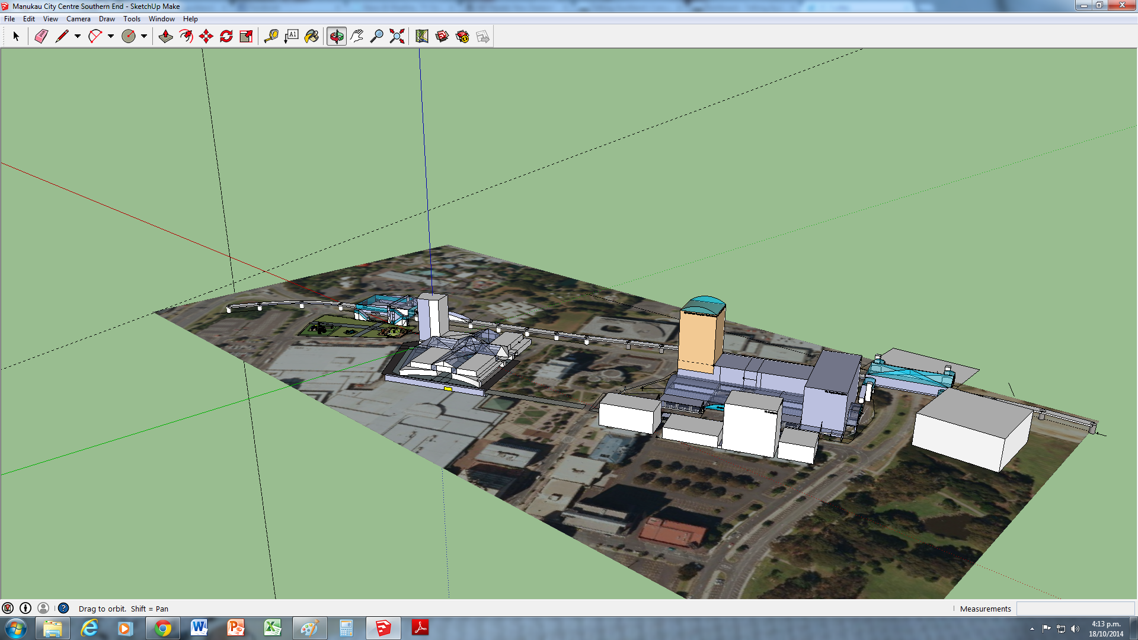Toggle the Orbit tool button
The width and height of the screenshot is (1138, 640).
(337, 37)
